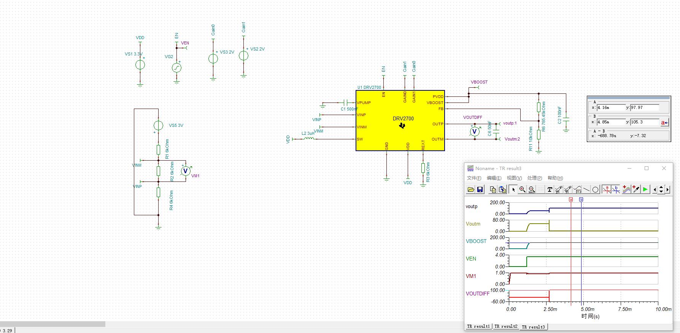
Task: Click the VM1 voltmeter symbol
Action: (186, 171)
